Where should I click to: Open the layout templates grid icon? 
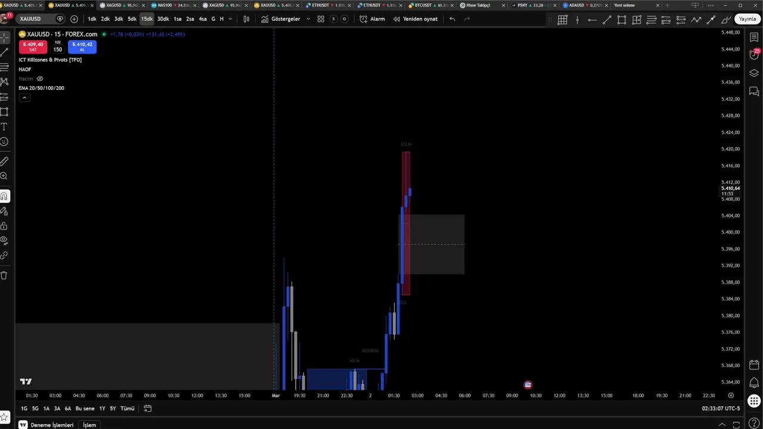click(321, 19)
